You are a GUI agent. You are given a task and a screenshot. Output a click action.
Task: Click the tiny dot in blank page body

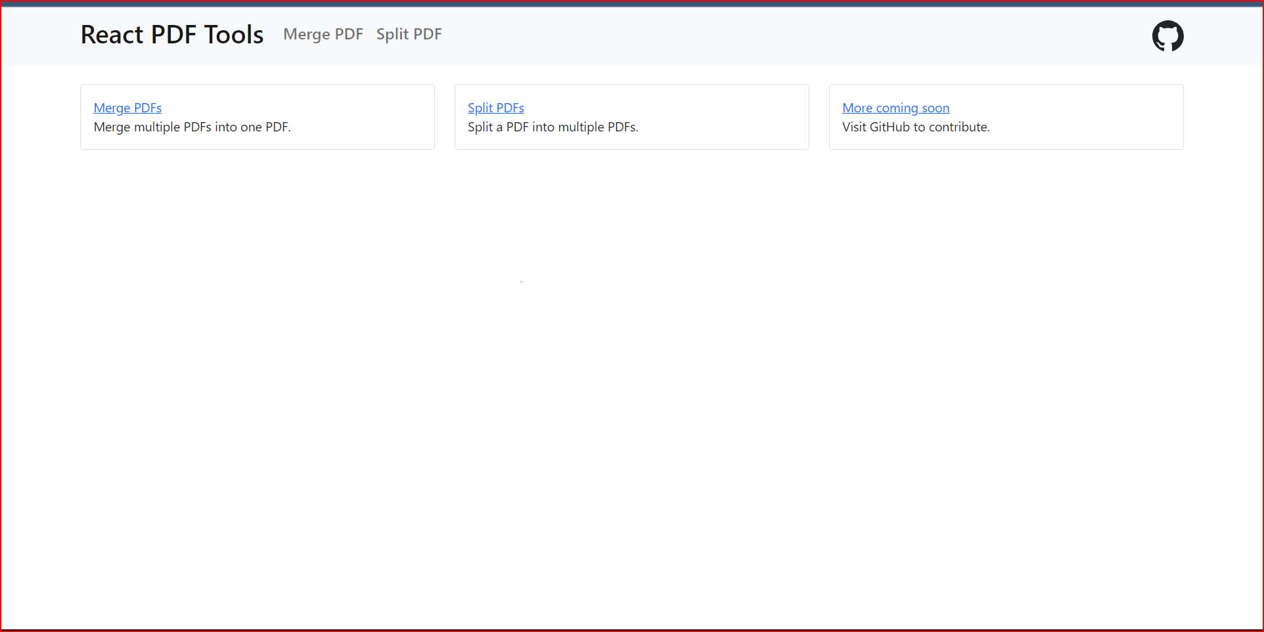click(521, 282)
